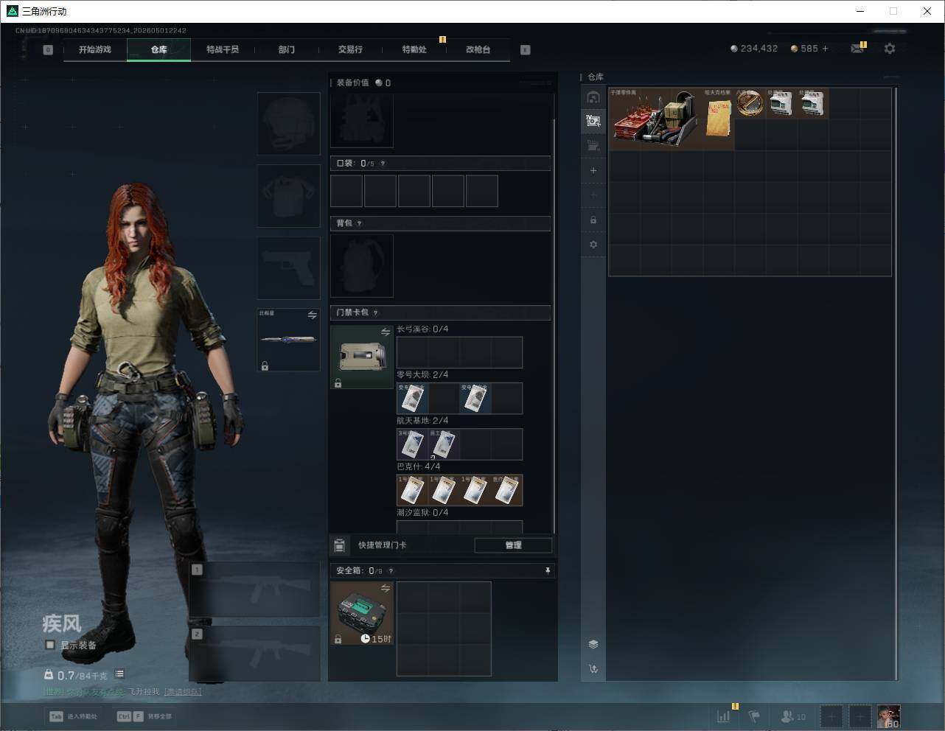Open the settings gear in top bar
945x731 pixels.
click(890, 49)
